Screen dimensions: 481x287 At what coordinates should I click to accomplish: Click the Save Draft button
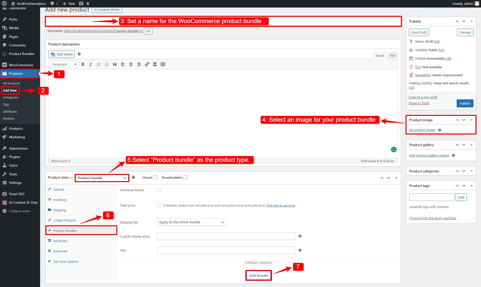(x=419, y=32)
